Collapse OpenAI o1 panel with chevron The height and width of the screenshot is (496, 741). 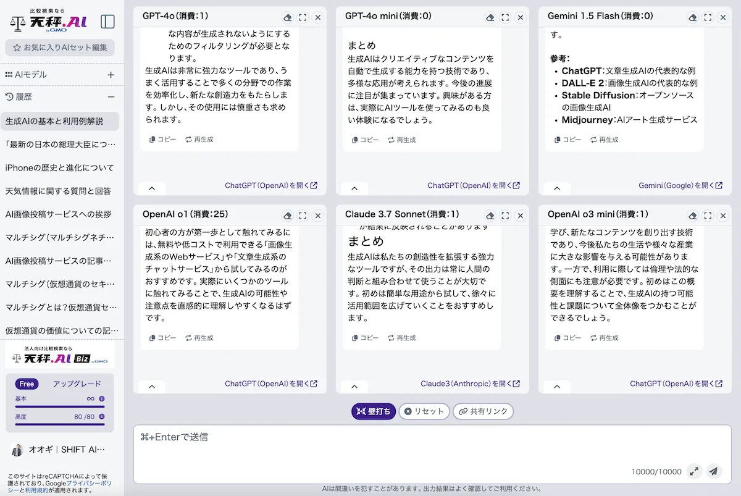click(152, 387)
